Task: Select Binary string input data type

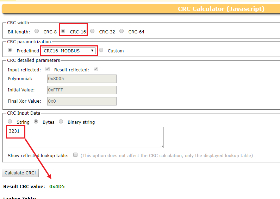Action: 61,121
